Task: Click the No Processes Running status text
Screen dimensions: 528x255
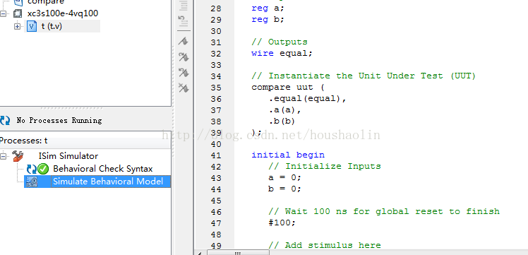Action: click(x=59, y=120)
